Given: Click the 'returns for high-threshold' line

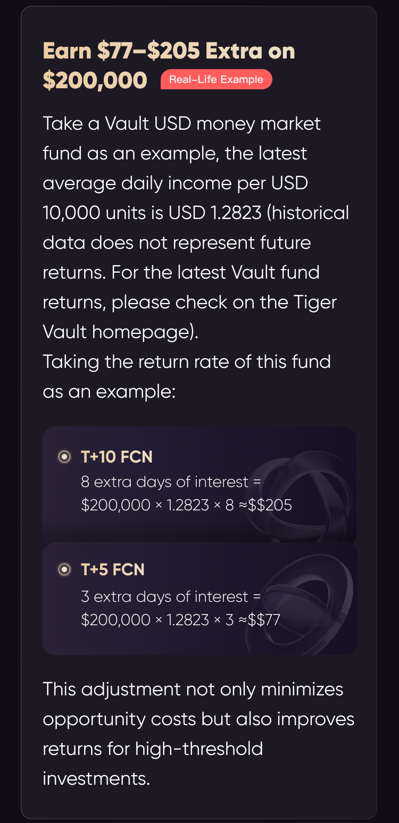Looking at the screenshot, I should tap(153, 749).
